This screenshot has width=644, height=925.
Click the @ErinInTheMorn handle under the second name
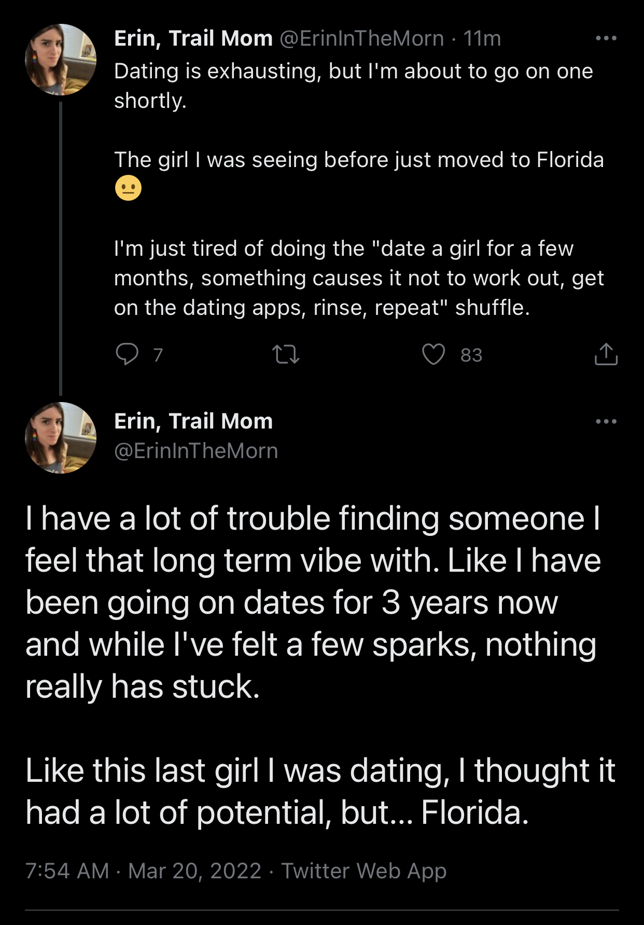(196, 451)
